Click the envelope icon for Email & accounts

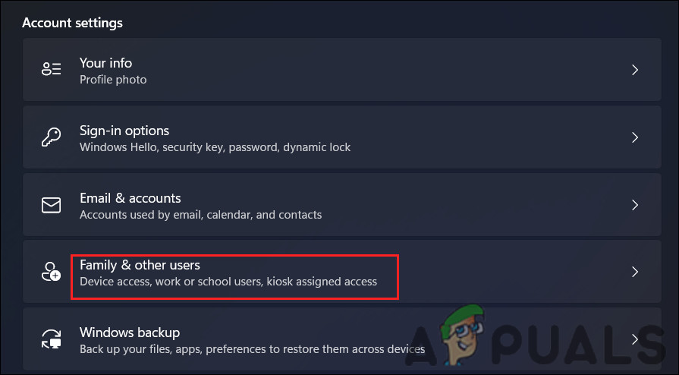pyautogui.click(x=51, y=205)
